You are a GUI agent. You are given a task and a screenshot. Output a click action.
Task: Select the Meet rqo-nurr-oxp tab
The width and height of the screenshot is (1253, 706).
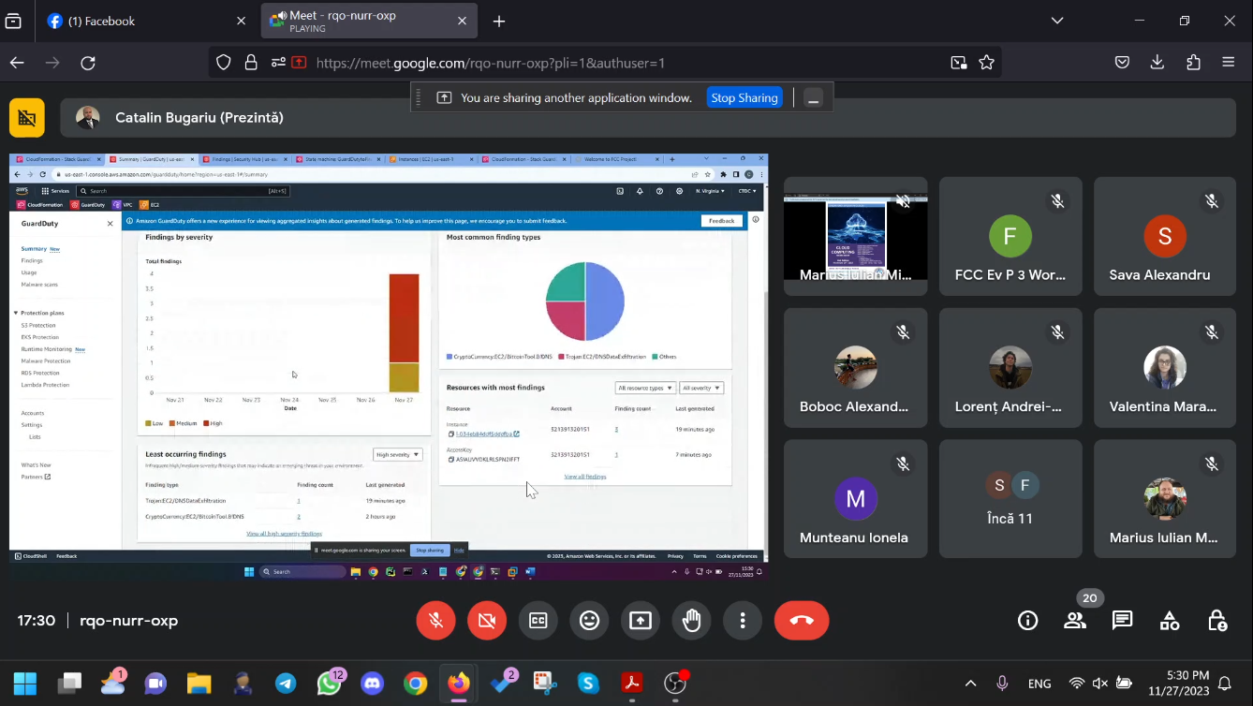(356, 21)
